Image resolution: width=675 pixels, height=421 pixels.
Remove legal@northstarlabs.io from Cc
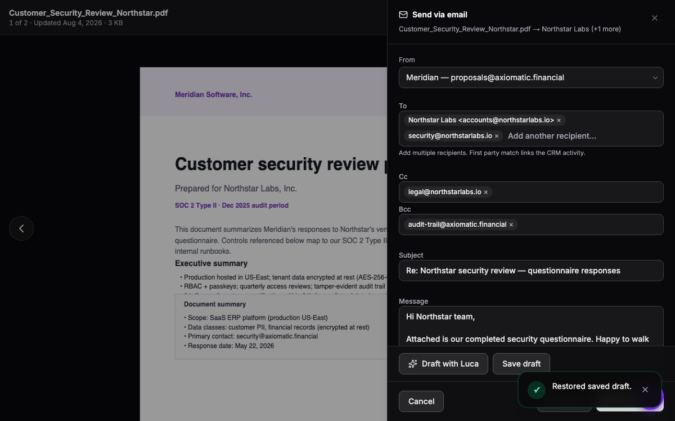pyautogui.click(x=486, y=192)
